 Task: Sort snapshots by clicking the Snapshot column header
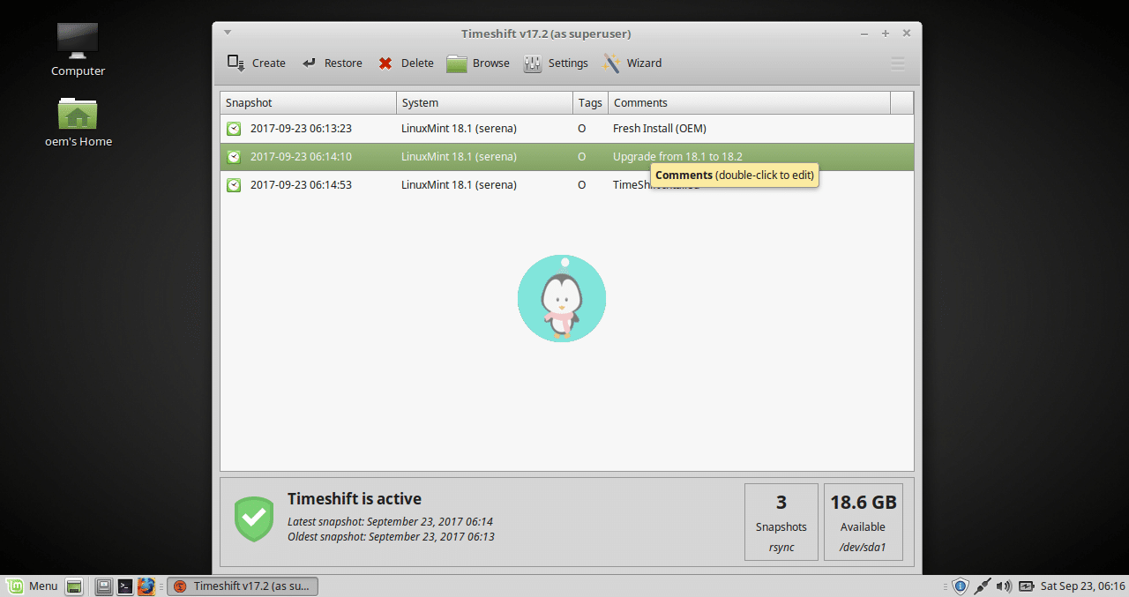(x=249, y=102)
